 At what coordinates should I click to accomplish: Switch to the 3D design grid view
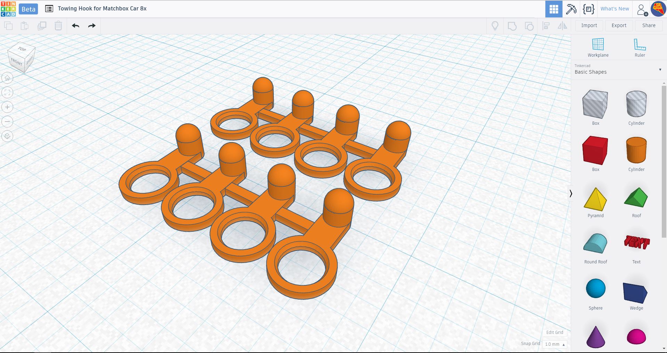(x=554, y=9)
